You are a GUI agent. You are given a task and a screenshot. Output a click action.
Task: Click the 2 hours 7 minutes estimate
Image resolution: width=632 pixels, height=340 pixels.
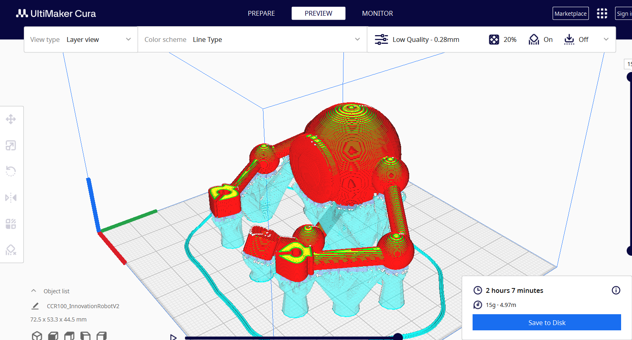click(x=514, y=290)
